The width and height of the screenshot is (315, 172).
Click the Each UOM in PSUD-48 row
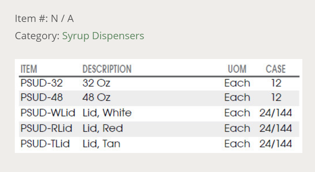click(x=237, y=98)
